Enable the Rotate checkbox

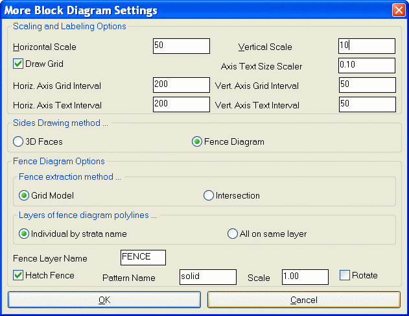point(345,275)
